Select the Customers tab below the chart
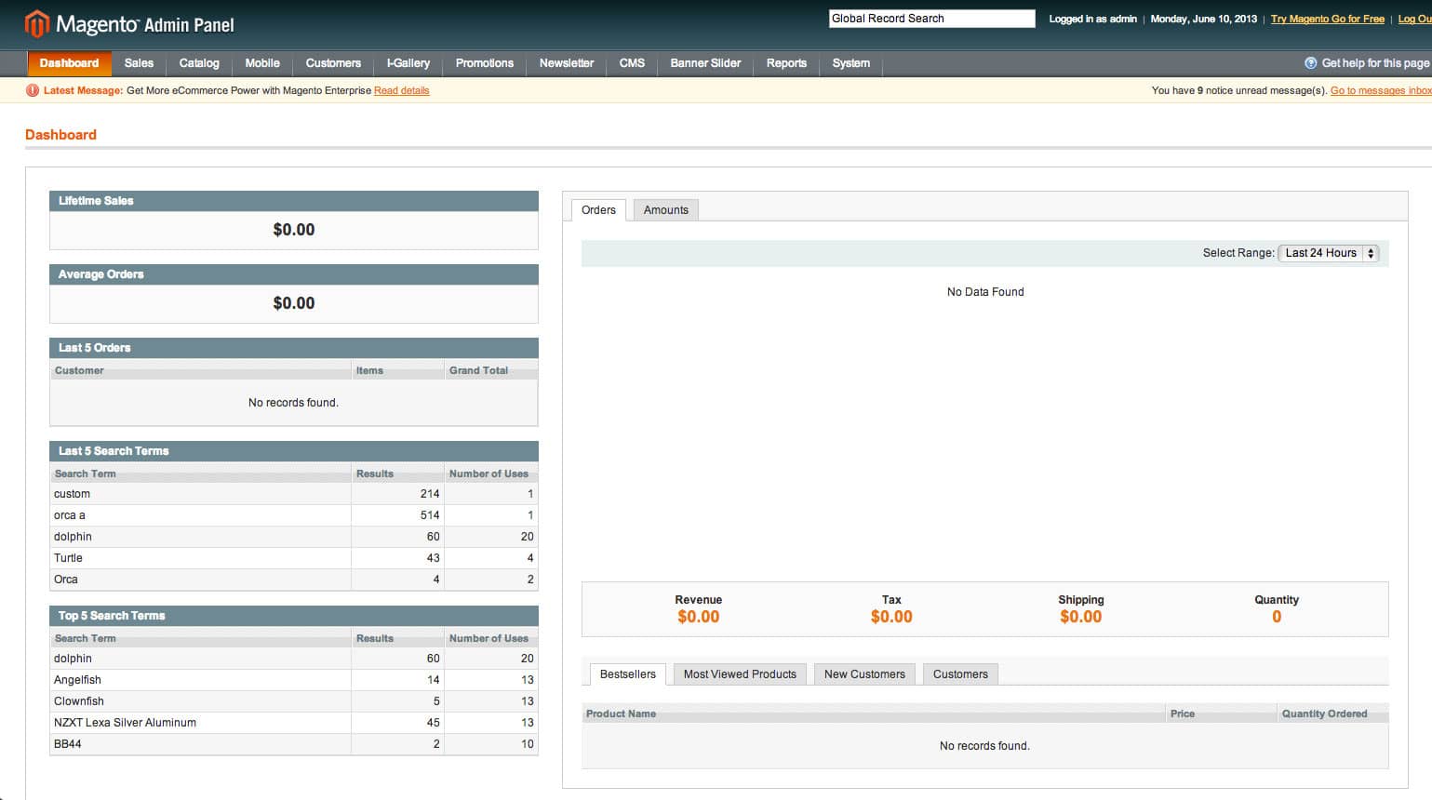 pos(960,674)
